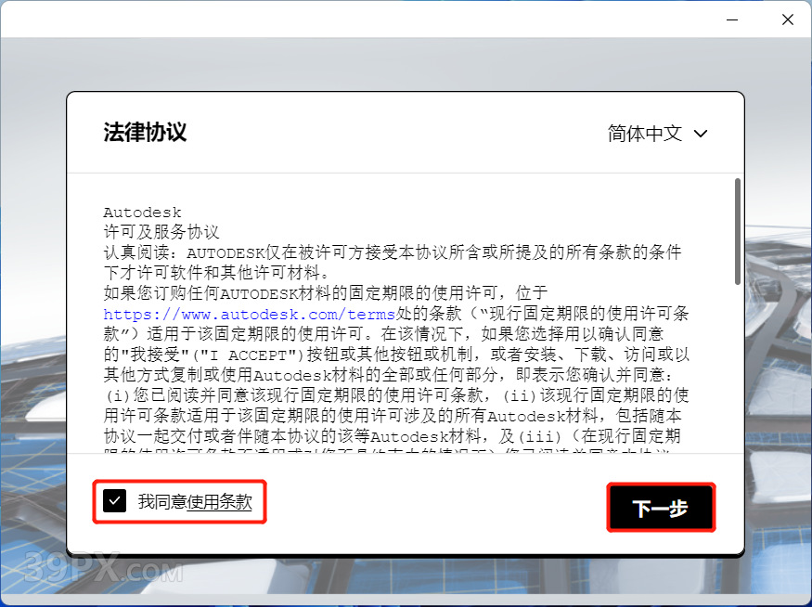Open the 使用条款 underlined link
Viewport: 812px width, 607px height.
pos(219,502)
